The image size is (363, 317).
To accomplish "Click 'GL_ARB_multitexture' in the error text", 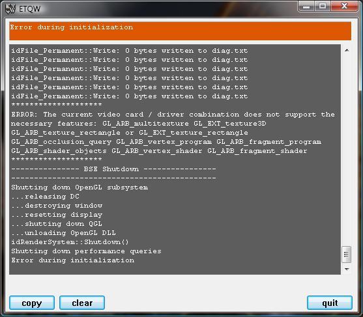I will pyautogui.click(x=145, y=124).
